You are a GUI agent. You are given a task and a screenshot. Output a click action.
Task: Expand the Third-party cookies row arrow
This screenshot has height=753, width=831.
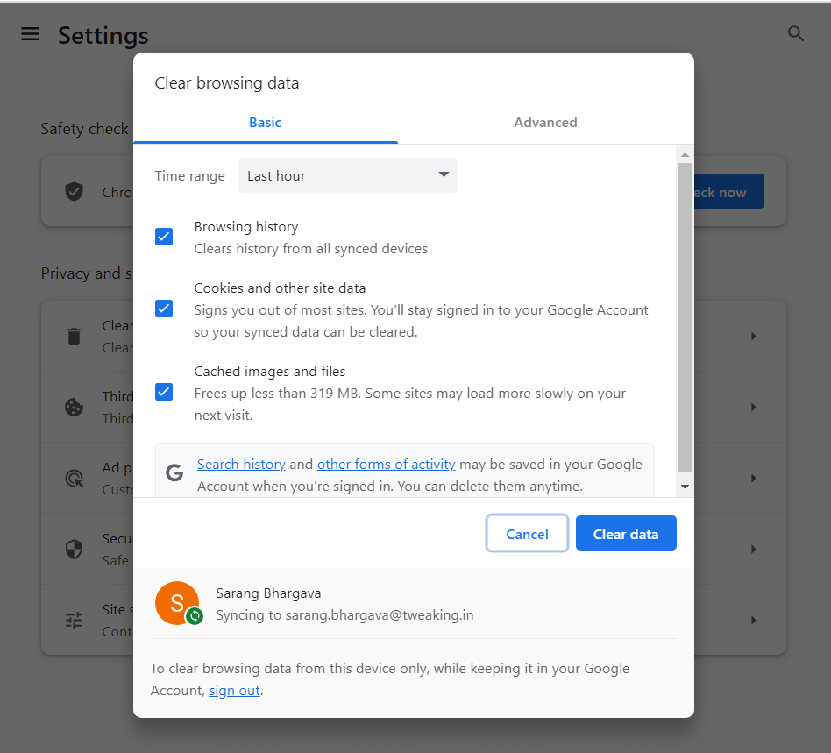[753, 407]
